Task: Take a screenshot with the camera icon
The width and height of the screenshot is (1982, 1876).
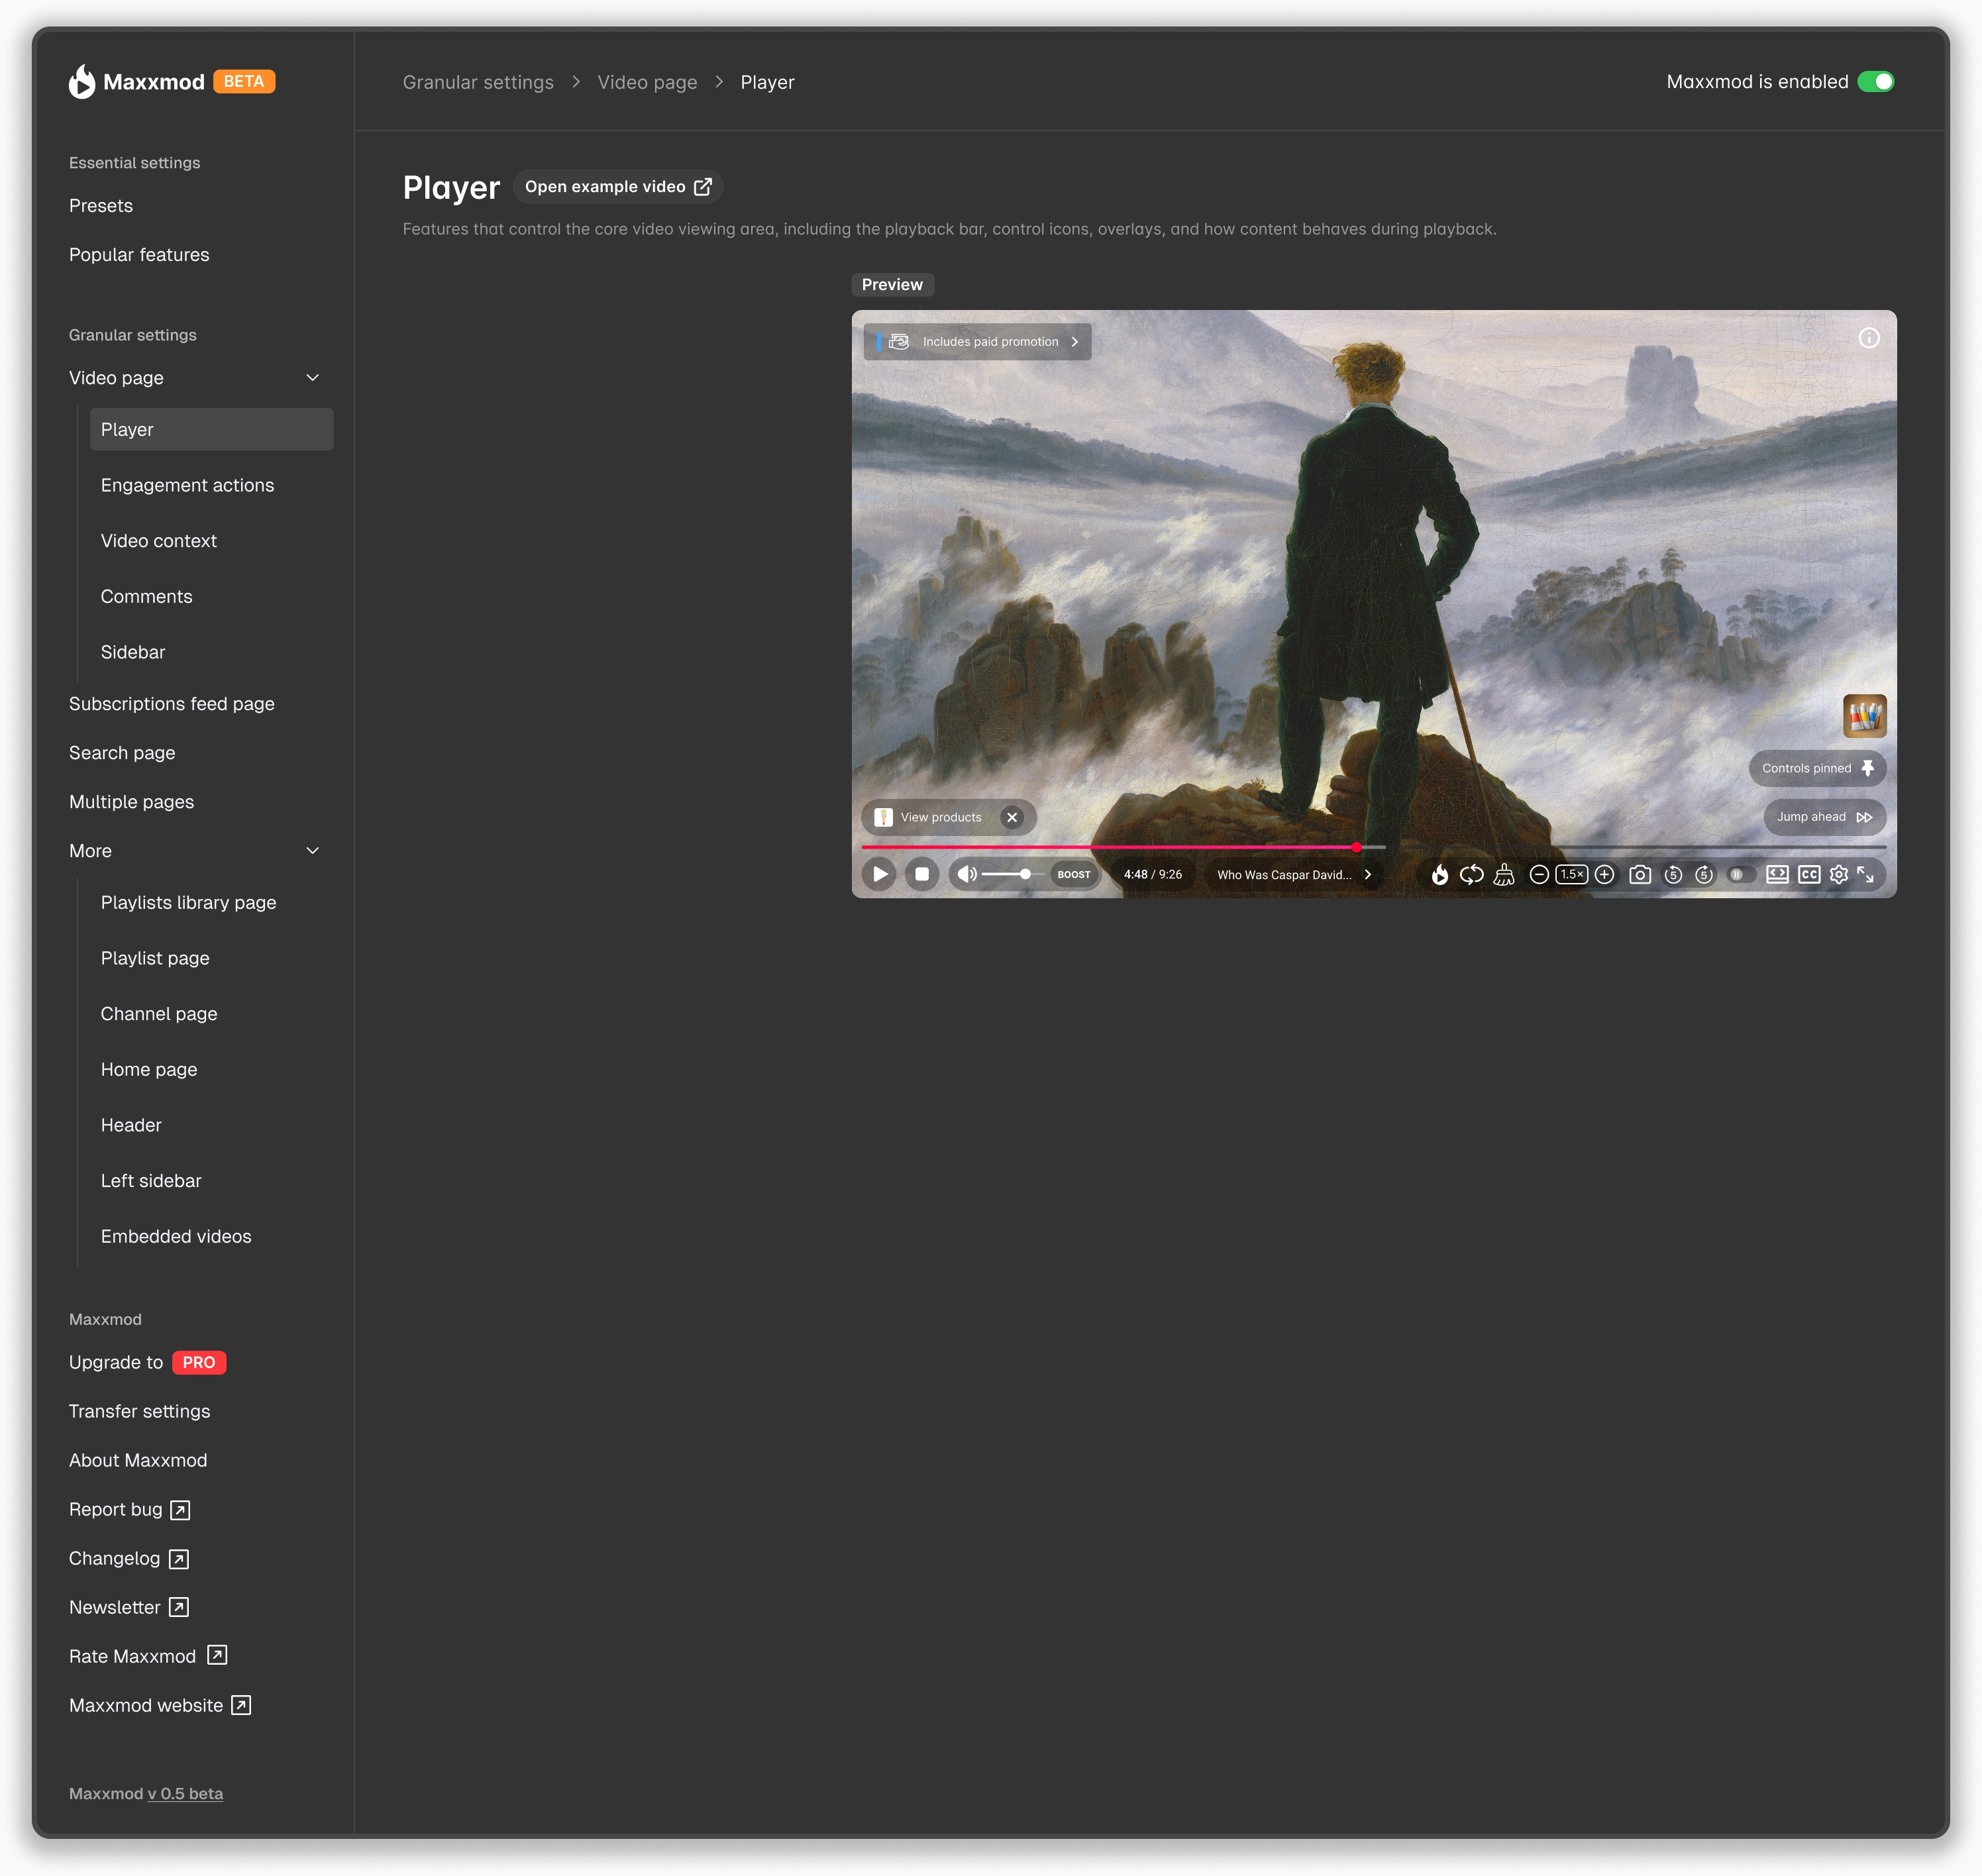Action: (1641, 874)
